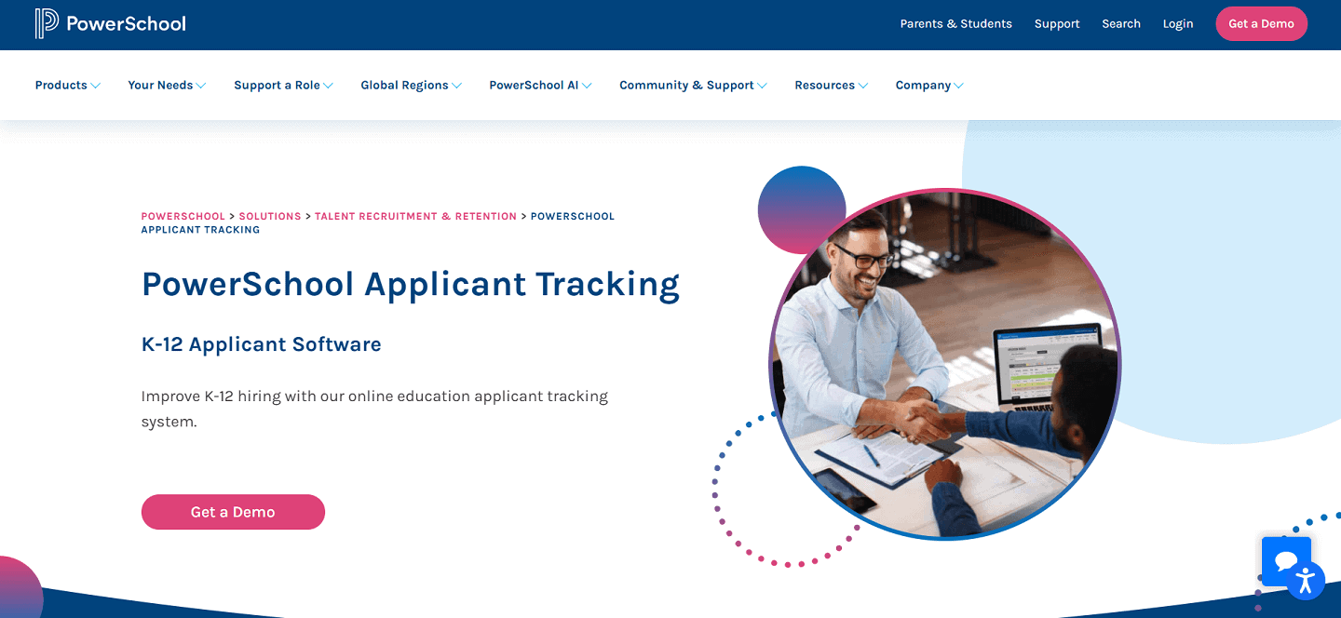
Task: Click the PowerSchool logo icon
Action: tap(47, 23)
